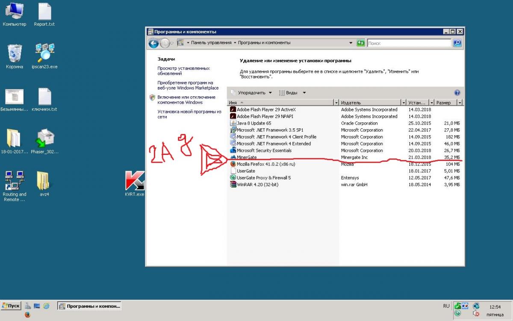
Task: Expand the Панель управления breadcrumb arrow
Action: (235, 43)
